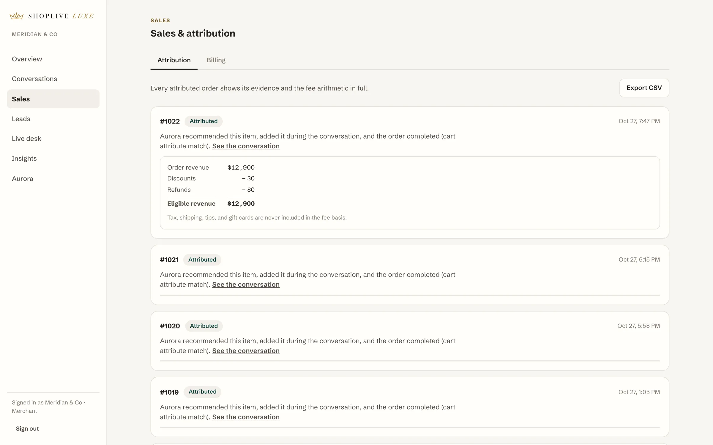Open the Aurora page
The height and width of the screenshot is (445, 713).
click(x=23, y=179)
